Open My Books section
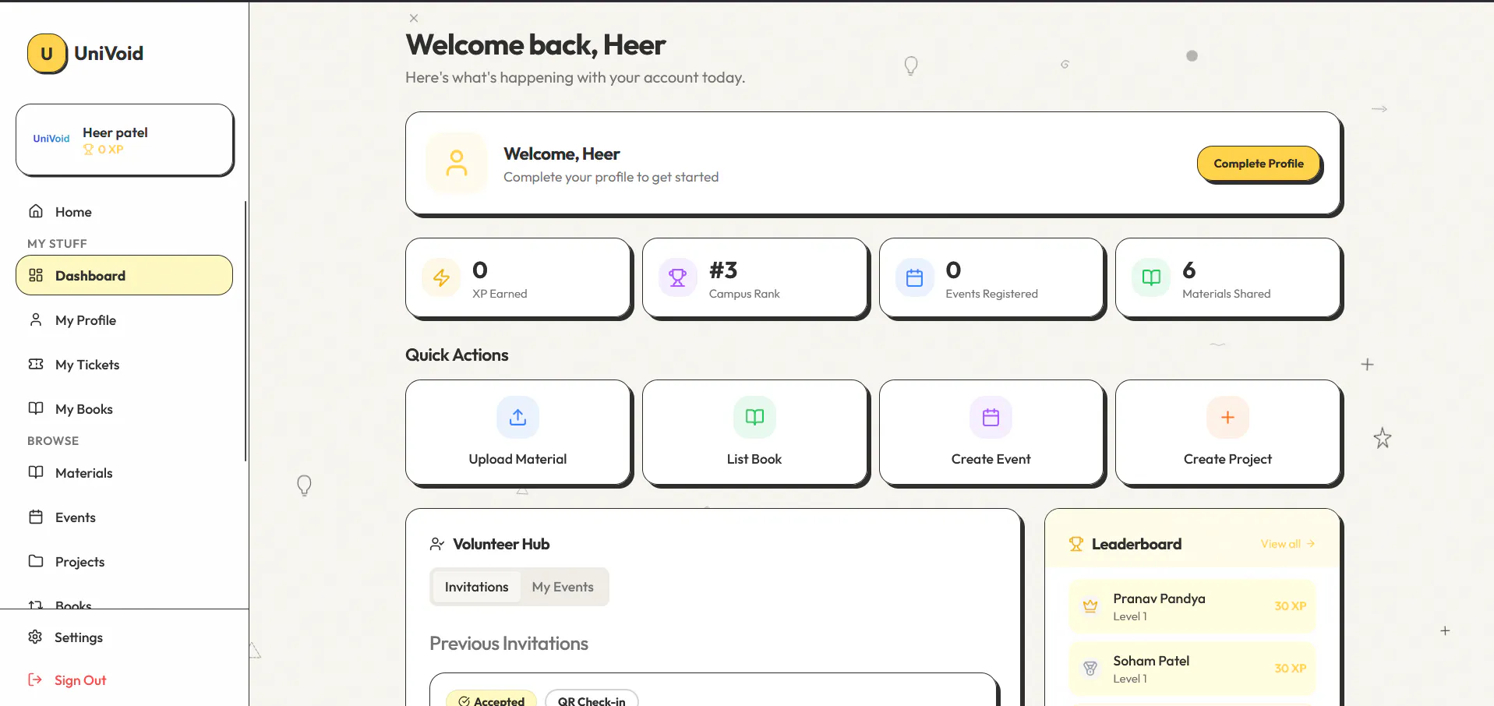This screenshot has height=706, width=1494. point(124,409)
